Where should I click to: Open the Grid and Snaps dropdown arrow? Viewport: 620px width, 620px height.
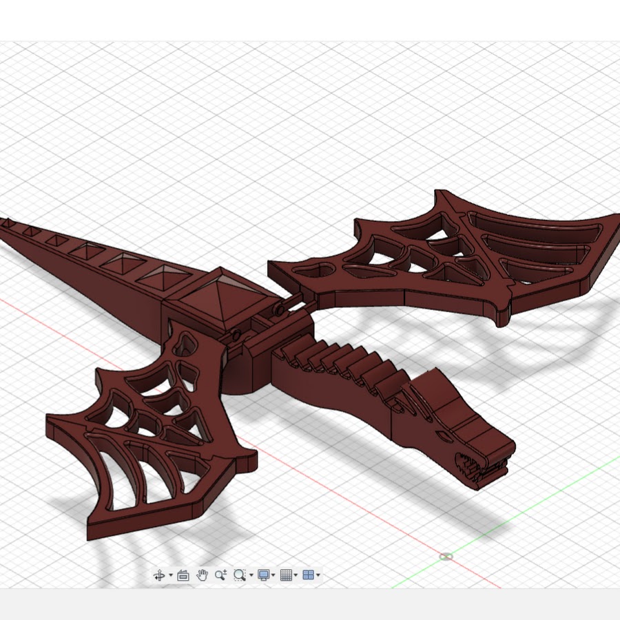tap(296, 575)
